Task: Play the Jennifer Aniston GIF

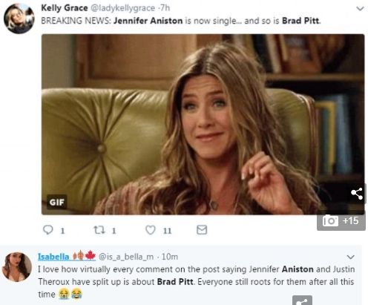Action: [x=203, y=124]
